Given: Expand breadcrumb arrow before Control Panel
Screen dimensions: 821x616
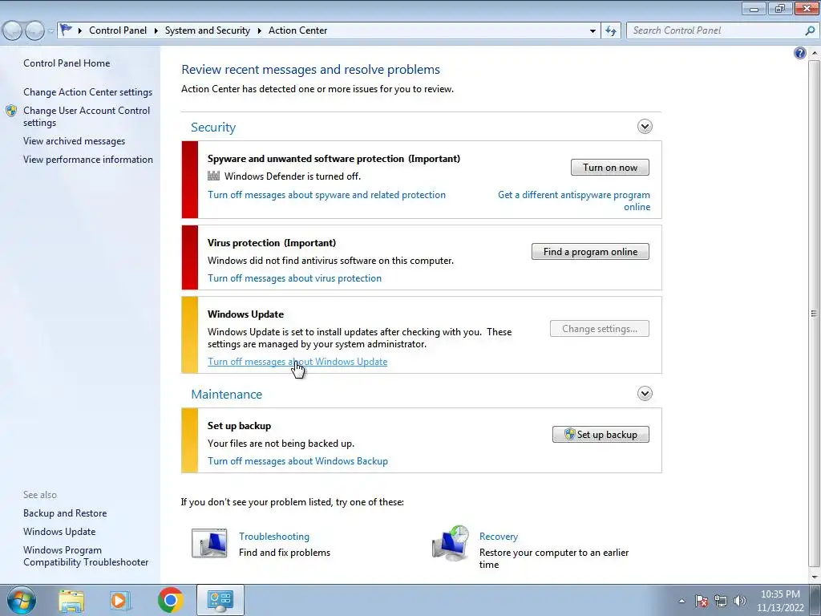Looking at the screenshot, I should [80, 31].
